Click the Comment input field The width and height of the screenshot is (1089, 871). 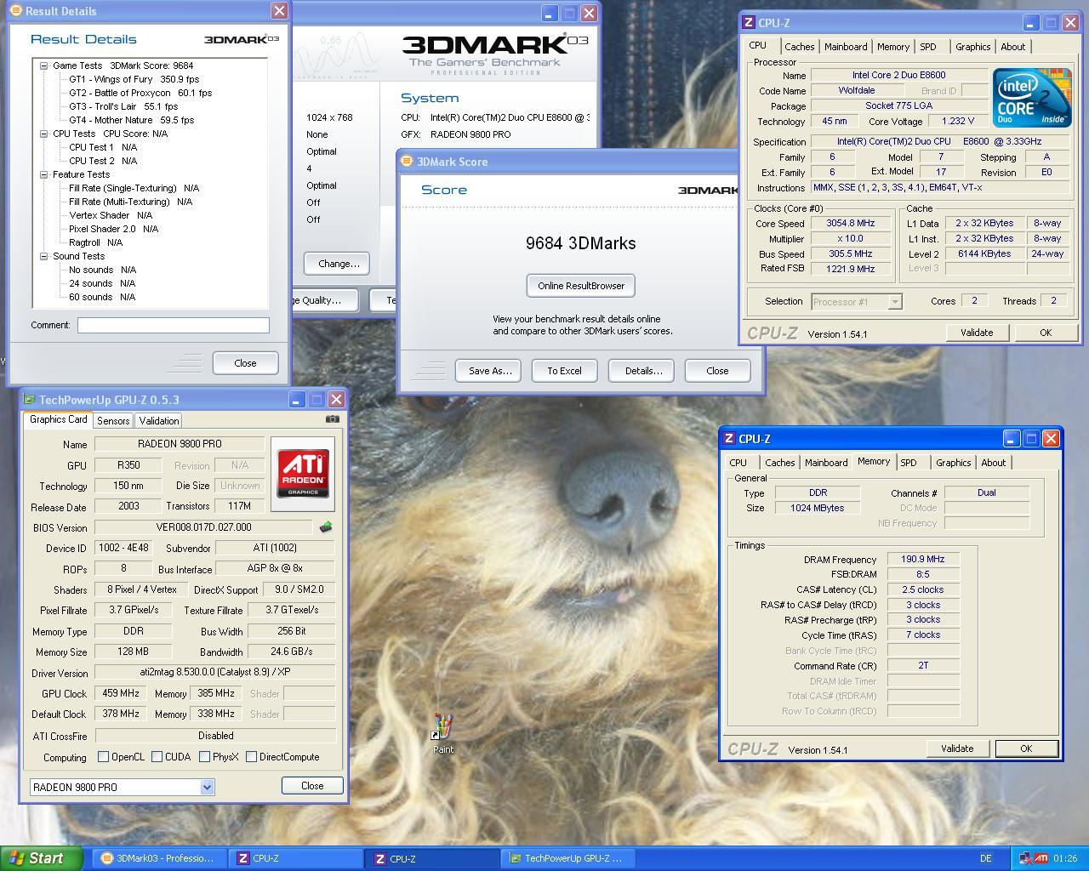click(x=174, y=325)
